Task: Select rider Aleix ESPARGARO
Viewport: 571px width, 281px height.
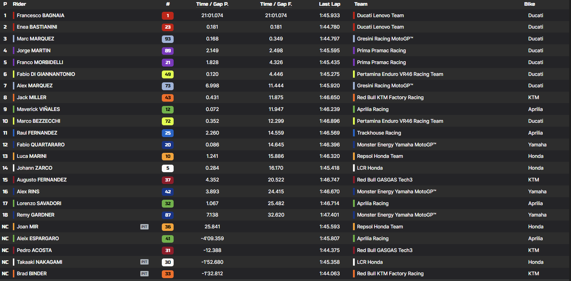Action: point(38,238)
